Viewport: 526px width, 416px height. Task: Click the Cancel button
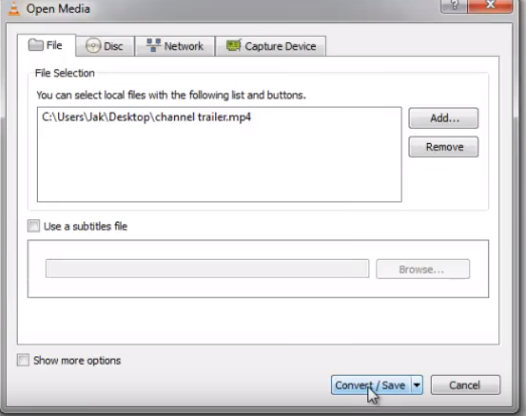(x=466, y=385)
